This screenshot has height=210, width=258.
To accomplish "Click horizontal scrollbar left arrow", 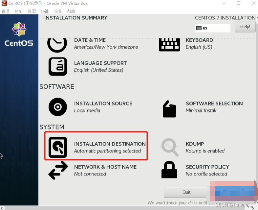I will pyautogui.click(x=2, y=208).
